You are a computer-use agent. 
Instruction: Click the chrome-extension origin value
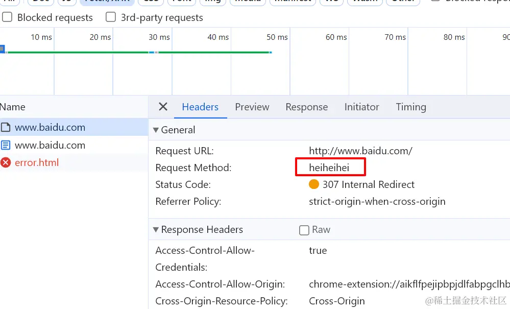tap(409, 284)
